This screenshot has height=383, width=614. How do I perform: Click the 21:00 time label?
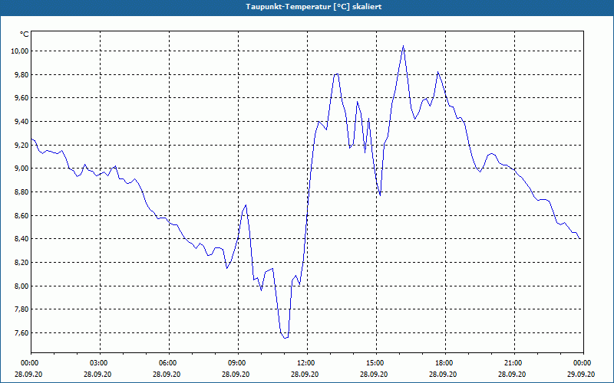[x=514, y=363]
